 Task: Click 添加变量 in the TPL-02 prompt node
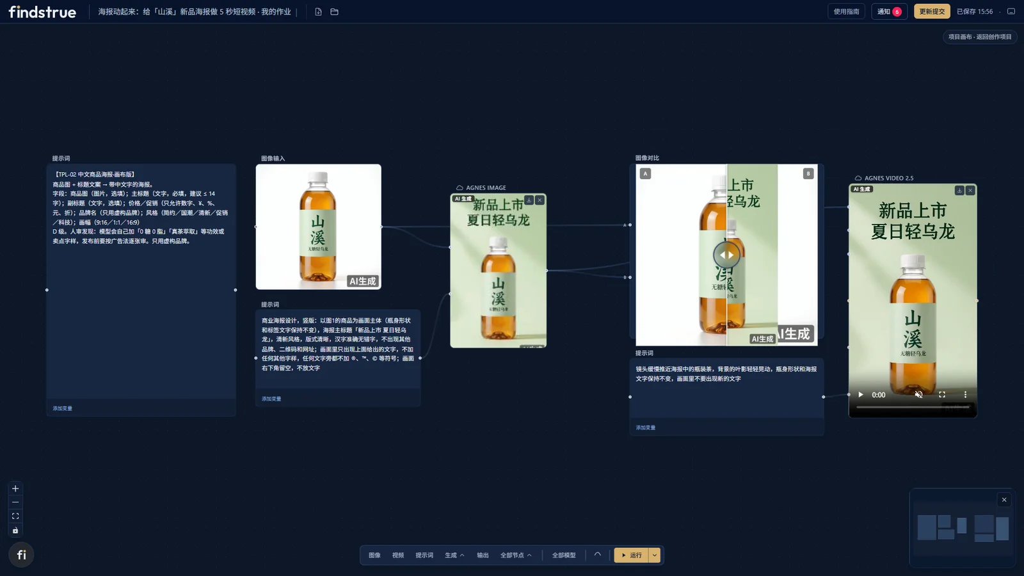[x=62, y=408]
